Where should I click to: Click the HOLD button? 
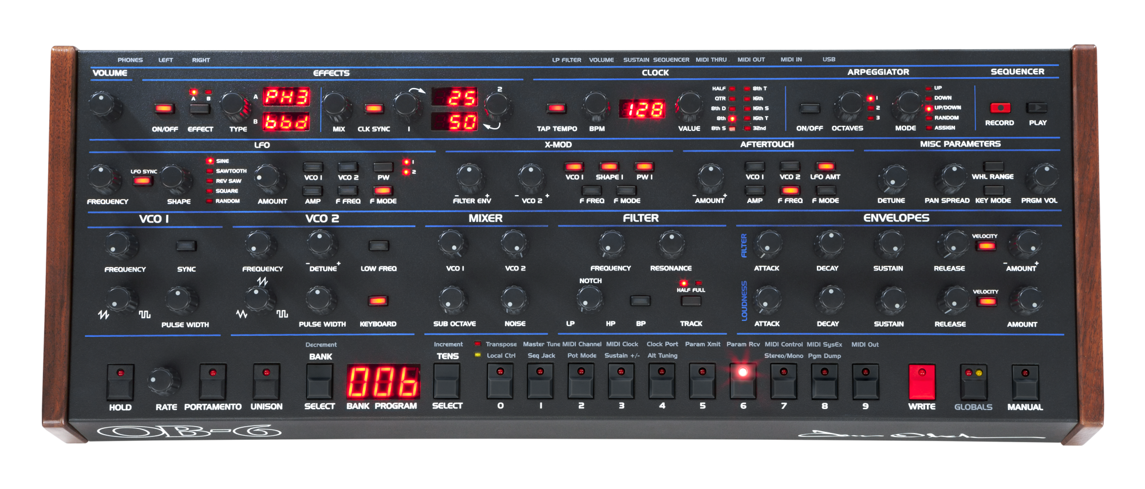[x=120, y=381]
